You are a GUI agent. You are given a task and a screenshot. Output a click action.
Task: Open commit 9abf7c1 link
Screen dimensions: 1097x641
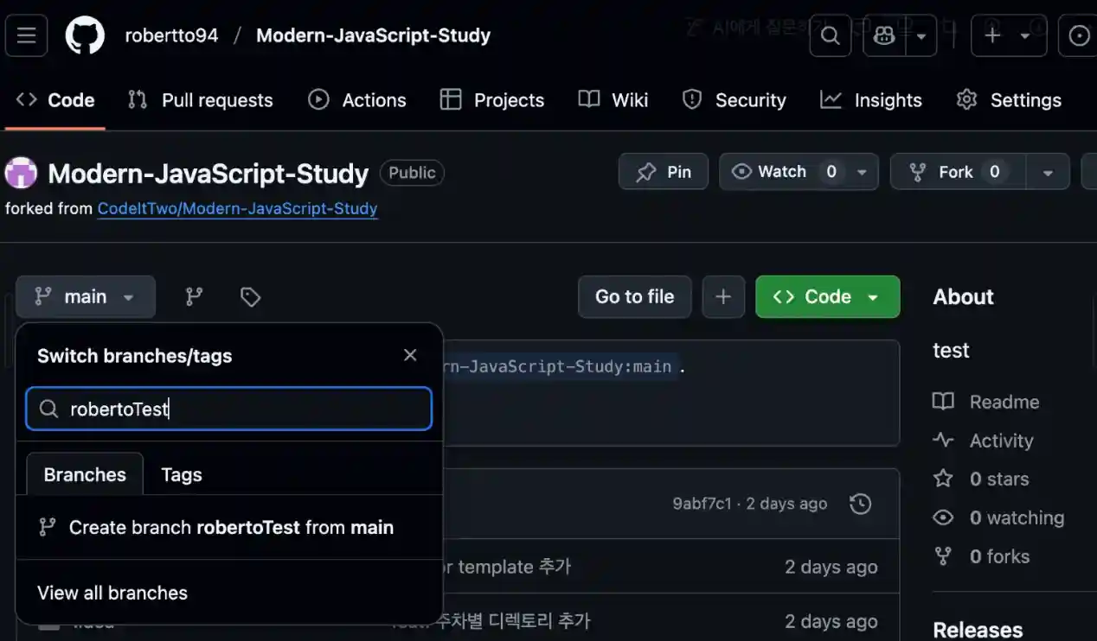click(x=702, y=504)
